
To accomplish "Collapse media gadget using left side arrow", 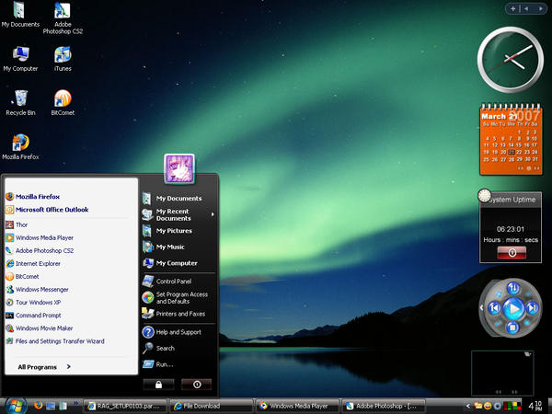I will pyautogui.click(x=481, y=308).
